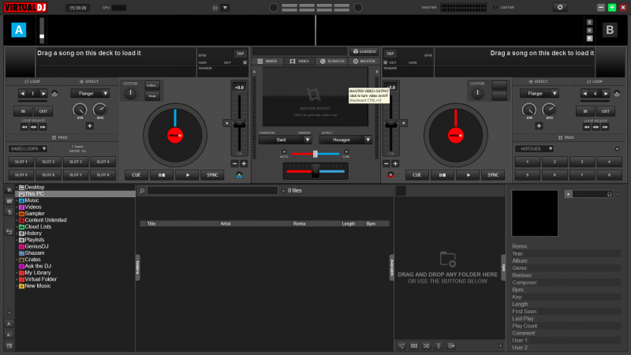Switch to the VIDEO tab
This screenshot has height=355, width=631.
(300, 62)
